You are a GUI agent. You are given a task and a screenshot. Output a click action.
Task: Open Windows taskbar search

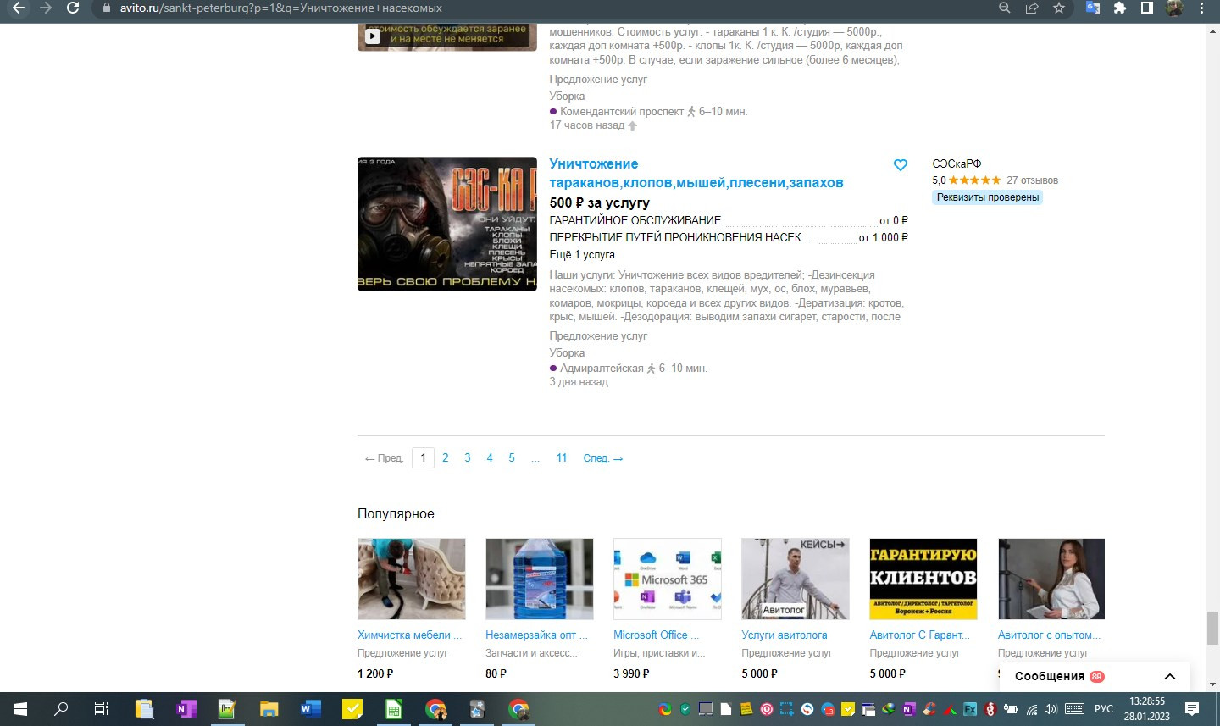pos(61,709)
